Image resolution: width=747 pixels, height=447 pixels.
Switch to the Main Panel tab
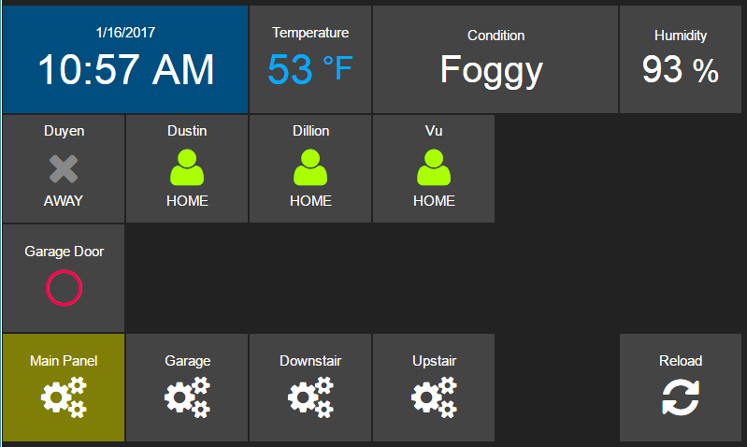(64, 361)
